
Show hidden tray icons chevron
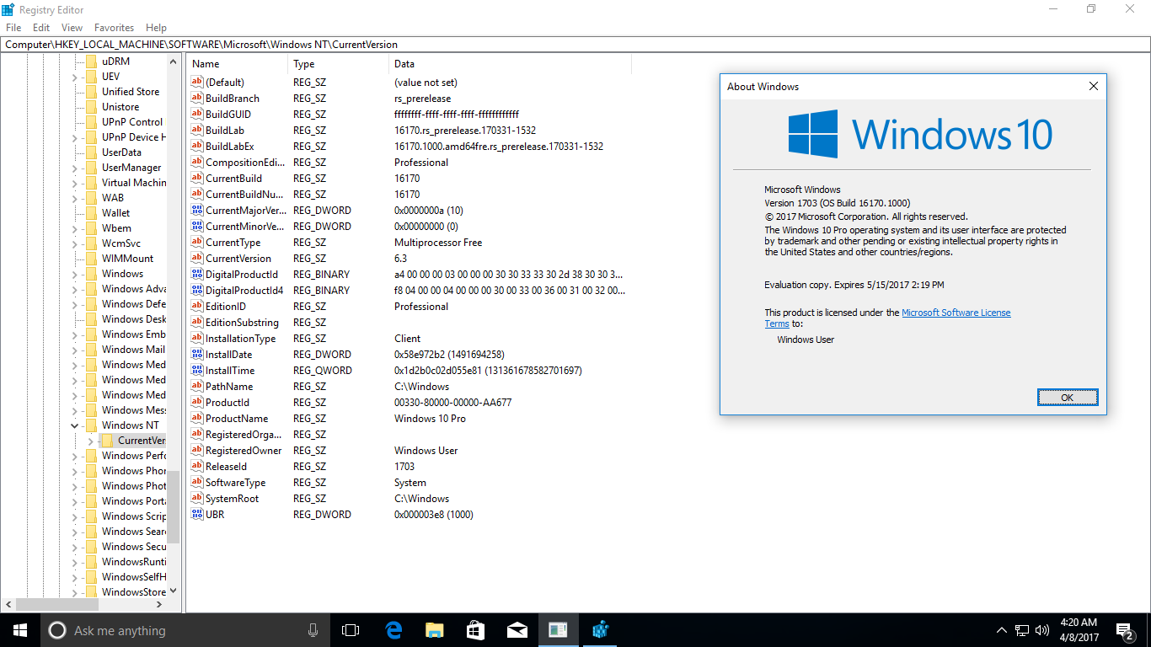(1002, 630)
